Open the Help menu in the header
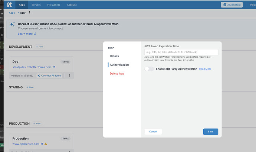256x152 pixels. [253, 5]
